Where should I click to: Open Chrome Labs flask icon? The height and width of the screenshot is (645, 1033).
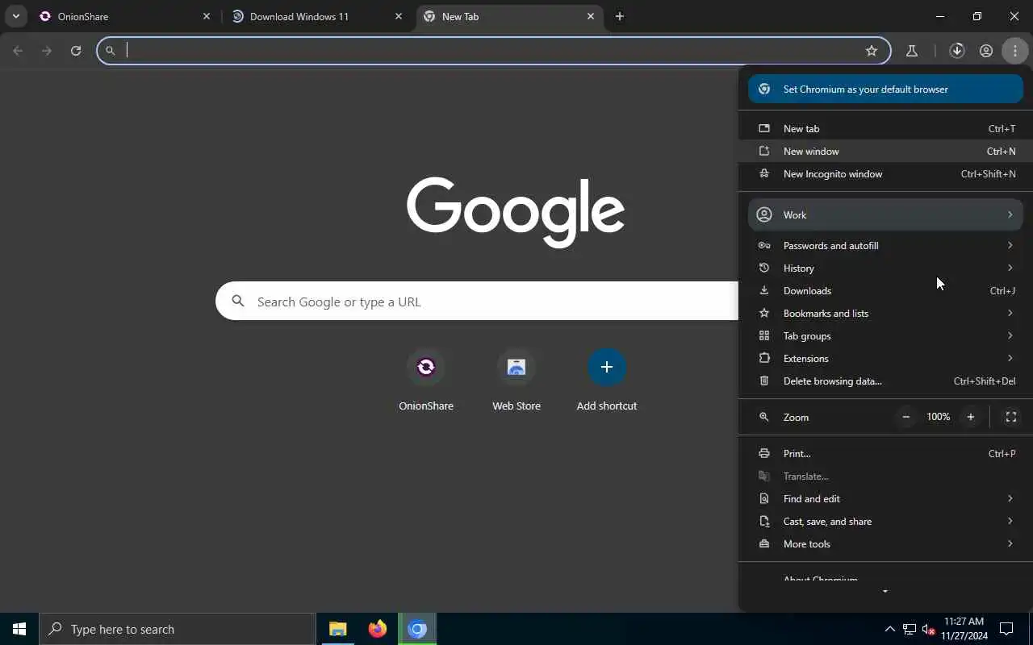coord(912,51)
